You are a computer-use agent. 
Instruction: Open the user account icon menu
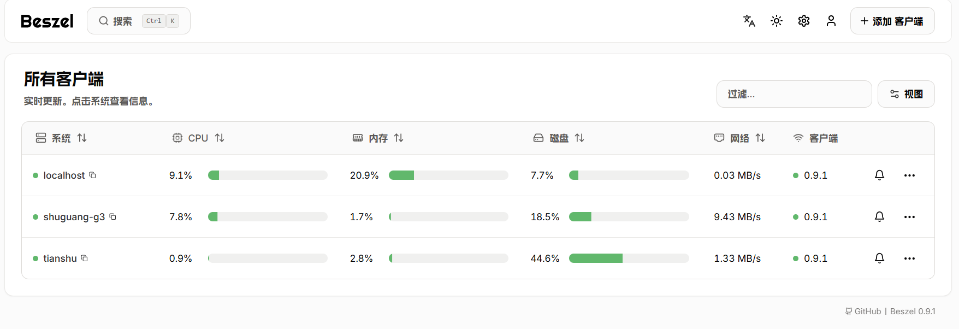pyautogui.click(x=831, y=21)
